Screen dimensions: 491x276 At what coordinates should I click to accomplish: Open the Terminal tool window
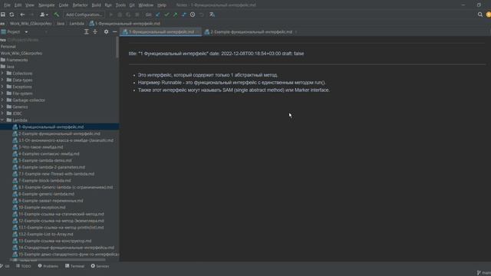[x=75, y=266]
